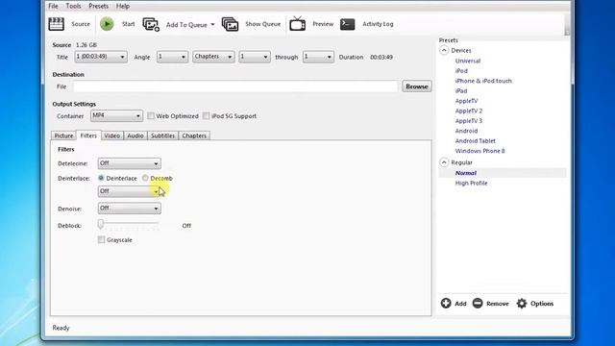The image size is (615, 346).
Task: Collapse the Devices preset group
Action: (x=444, y=50)
